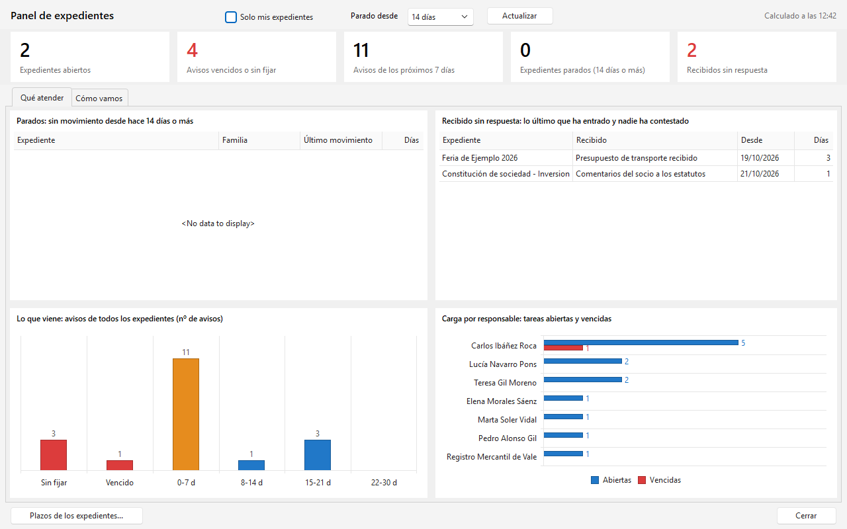847x529 pixels.
Task: Click the Cerrar button
Action: click(806, 516)
